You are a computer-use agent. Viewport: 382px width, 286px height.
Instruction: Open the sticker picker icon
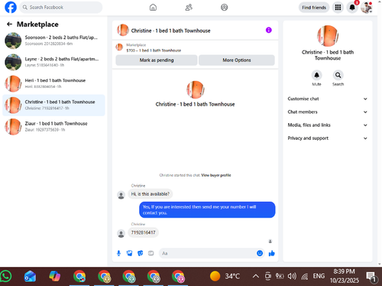point(140,253)
